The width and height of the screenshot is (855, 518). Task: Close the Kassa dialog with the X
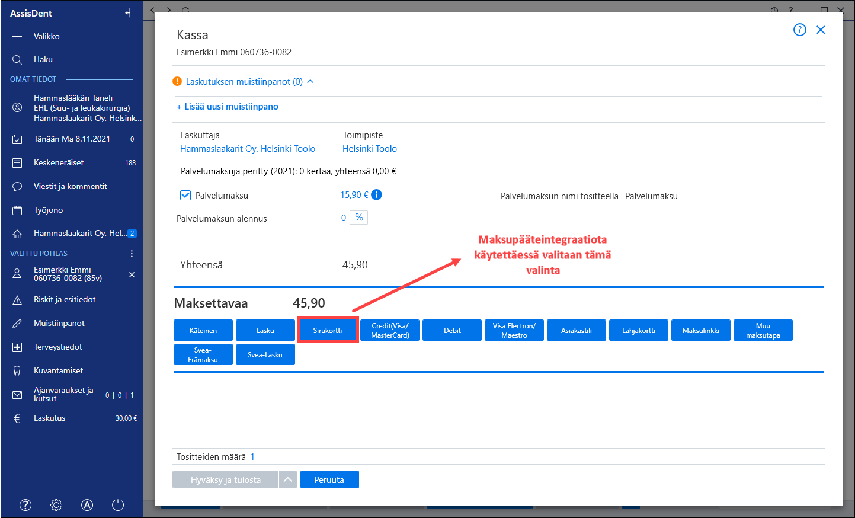pos(821,30)
